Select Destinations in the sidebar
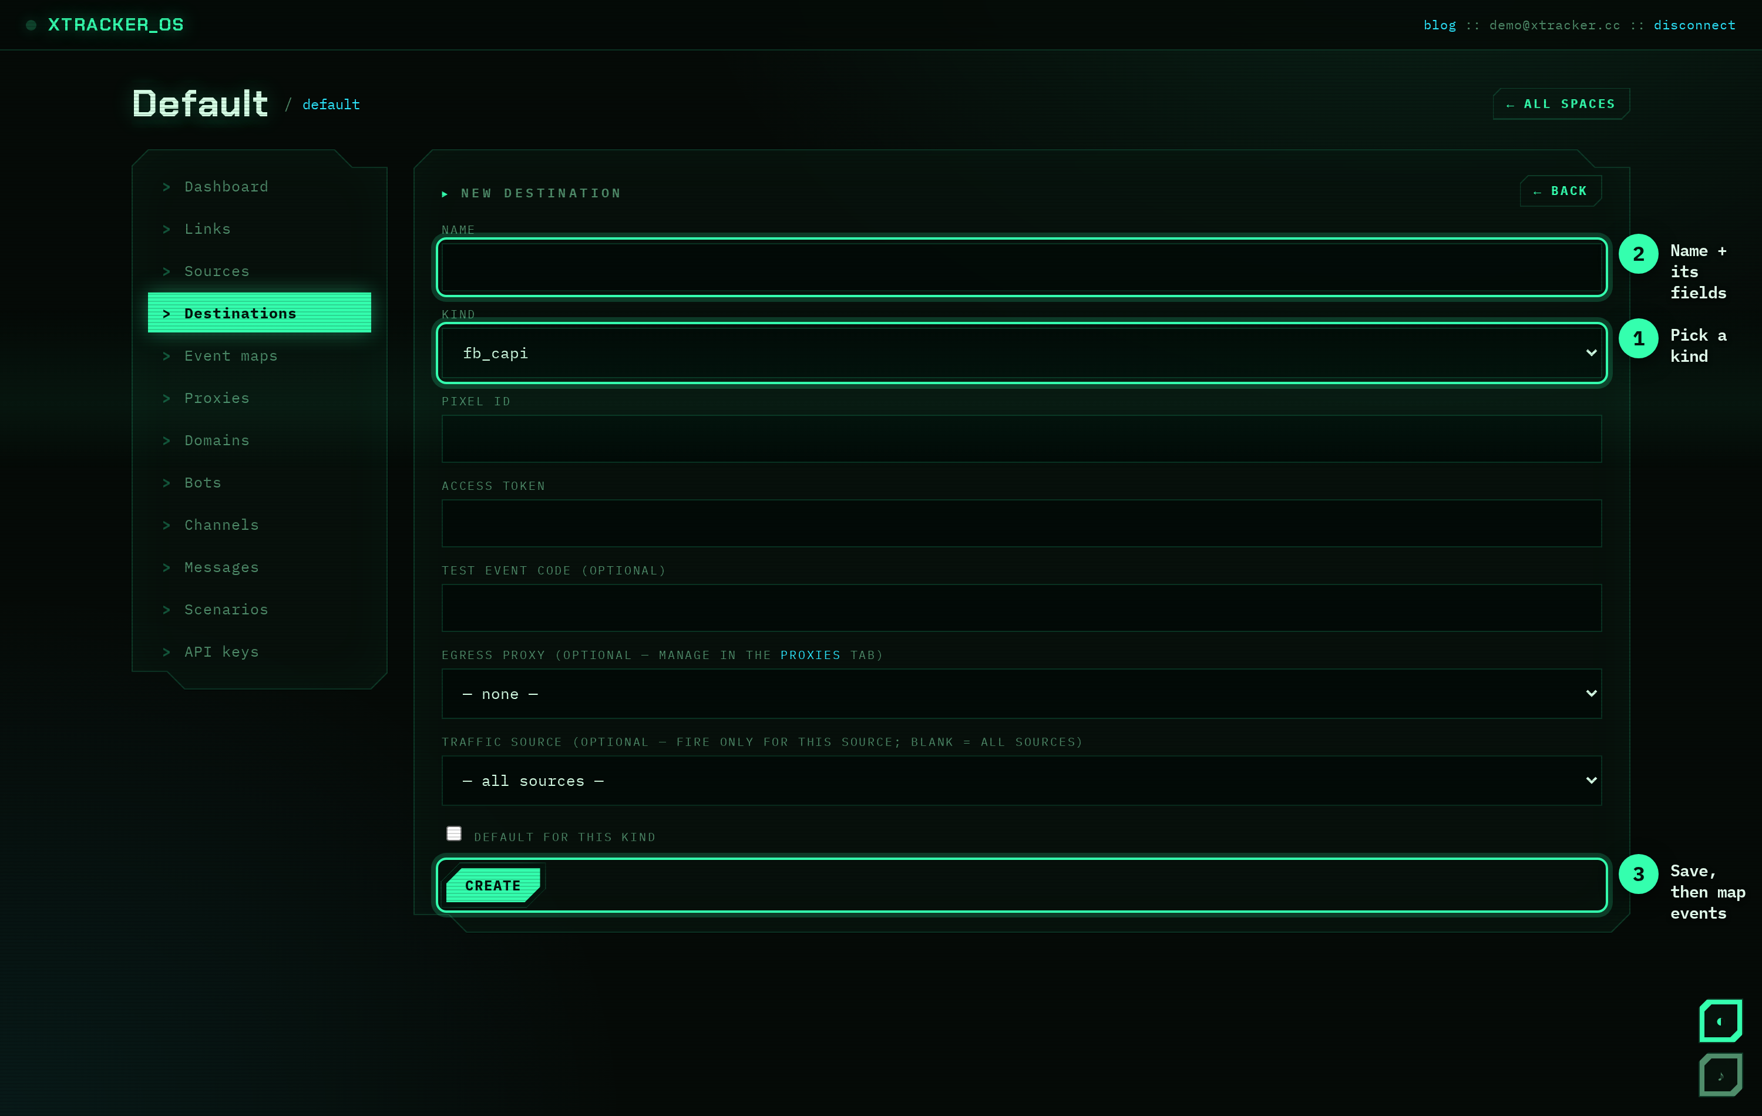The image size is (1762, 1116). 259,313
